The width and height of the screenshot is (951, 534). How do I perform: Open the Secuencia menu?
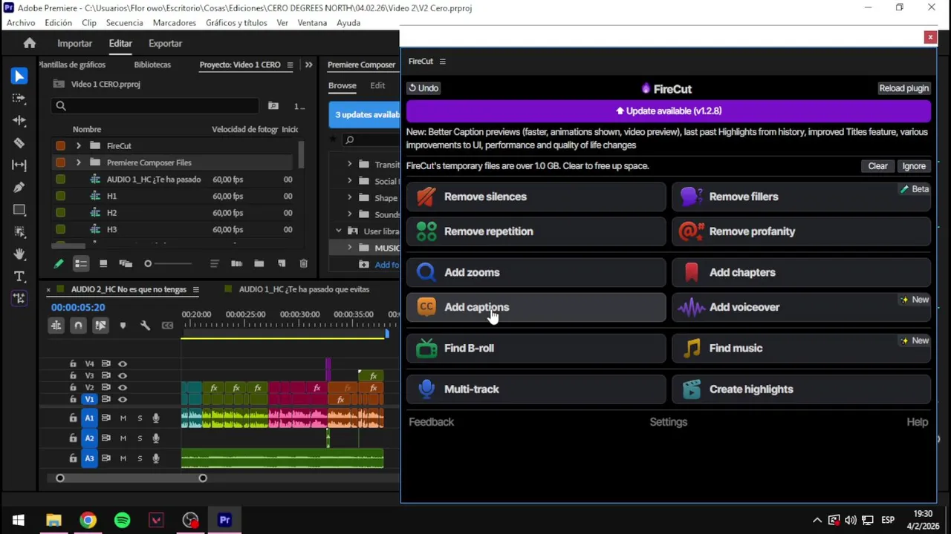pyautogui.click(x=124, y=23)
